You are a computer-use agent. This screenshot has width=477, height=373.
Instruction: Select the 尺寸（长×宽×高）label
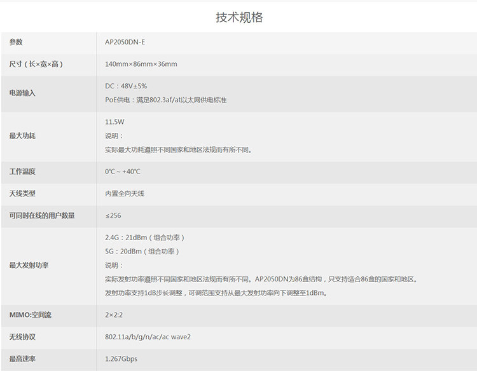[36, 64]
